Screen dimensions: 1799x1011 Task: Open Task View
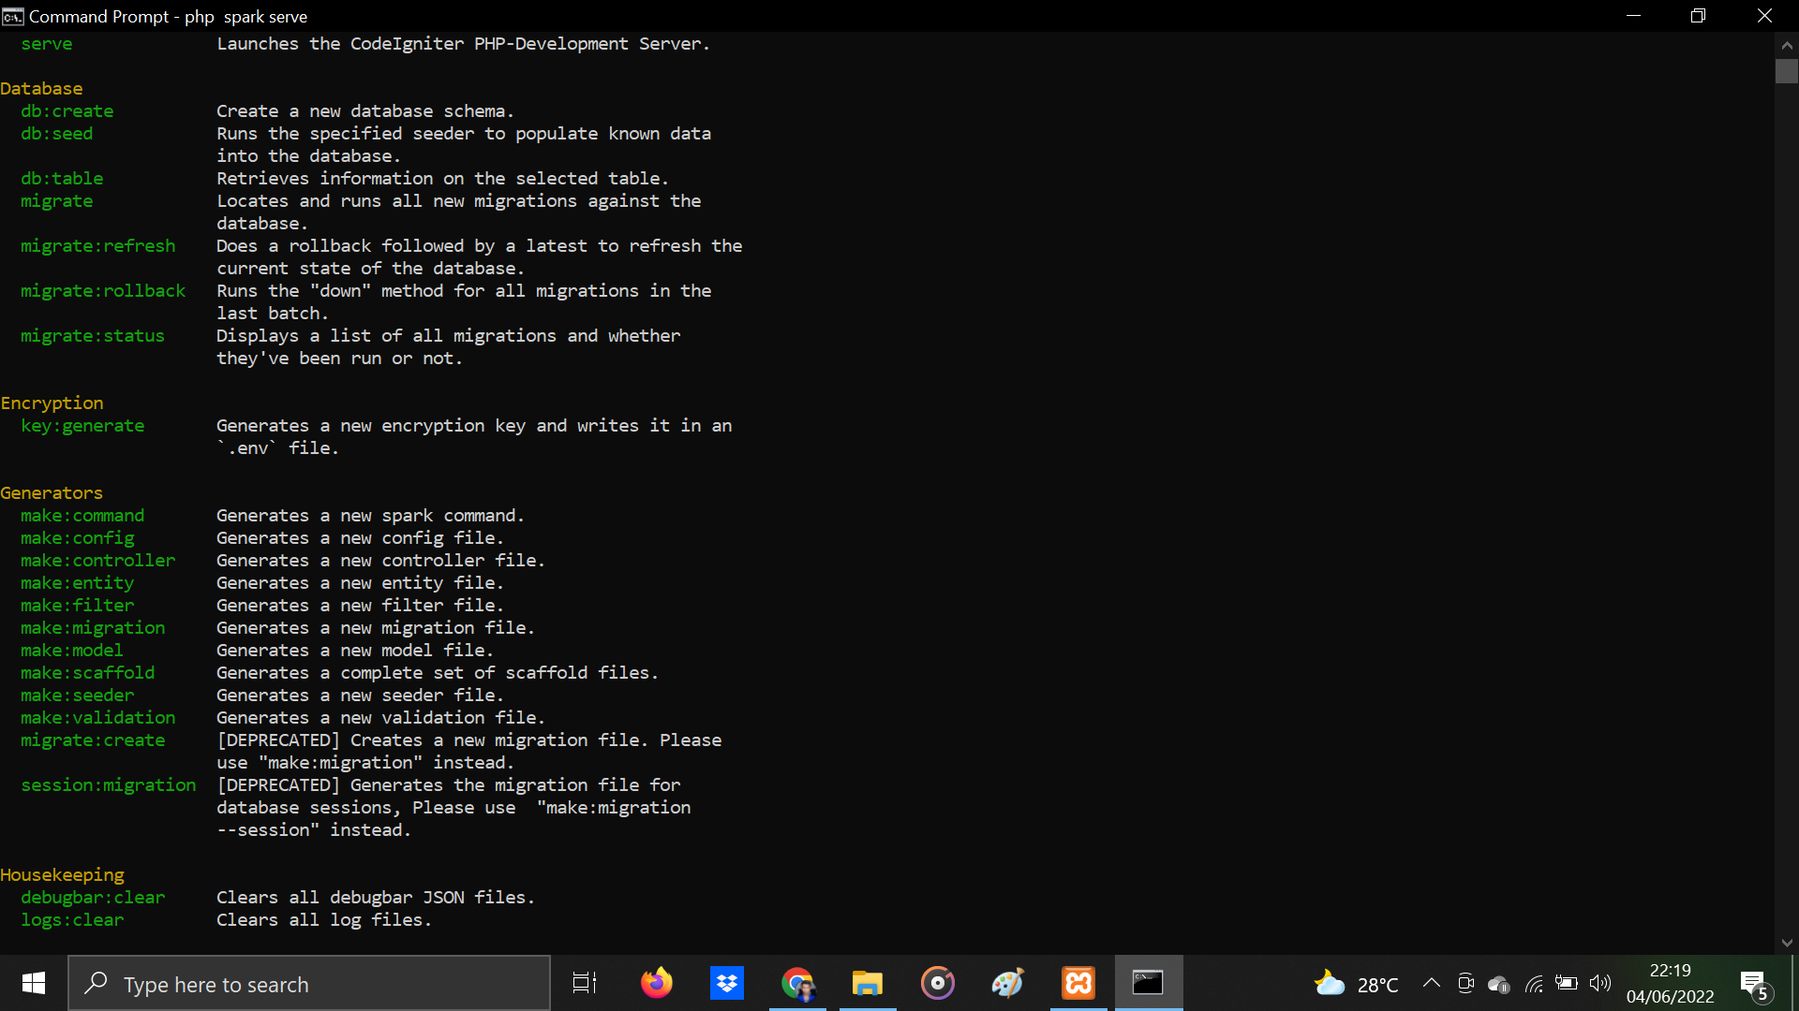(x=583, y=983)
